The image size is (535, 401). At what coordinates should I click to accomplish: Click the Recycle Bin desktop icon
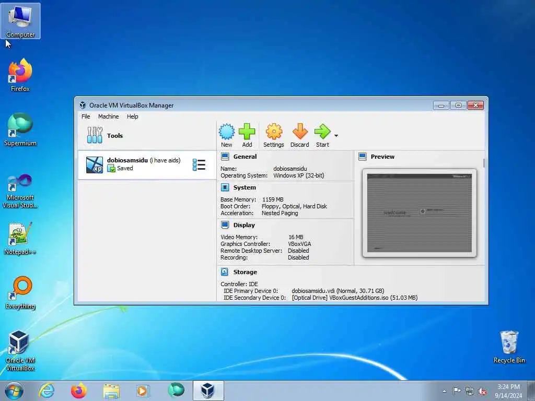(x=509, y=347)
